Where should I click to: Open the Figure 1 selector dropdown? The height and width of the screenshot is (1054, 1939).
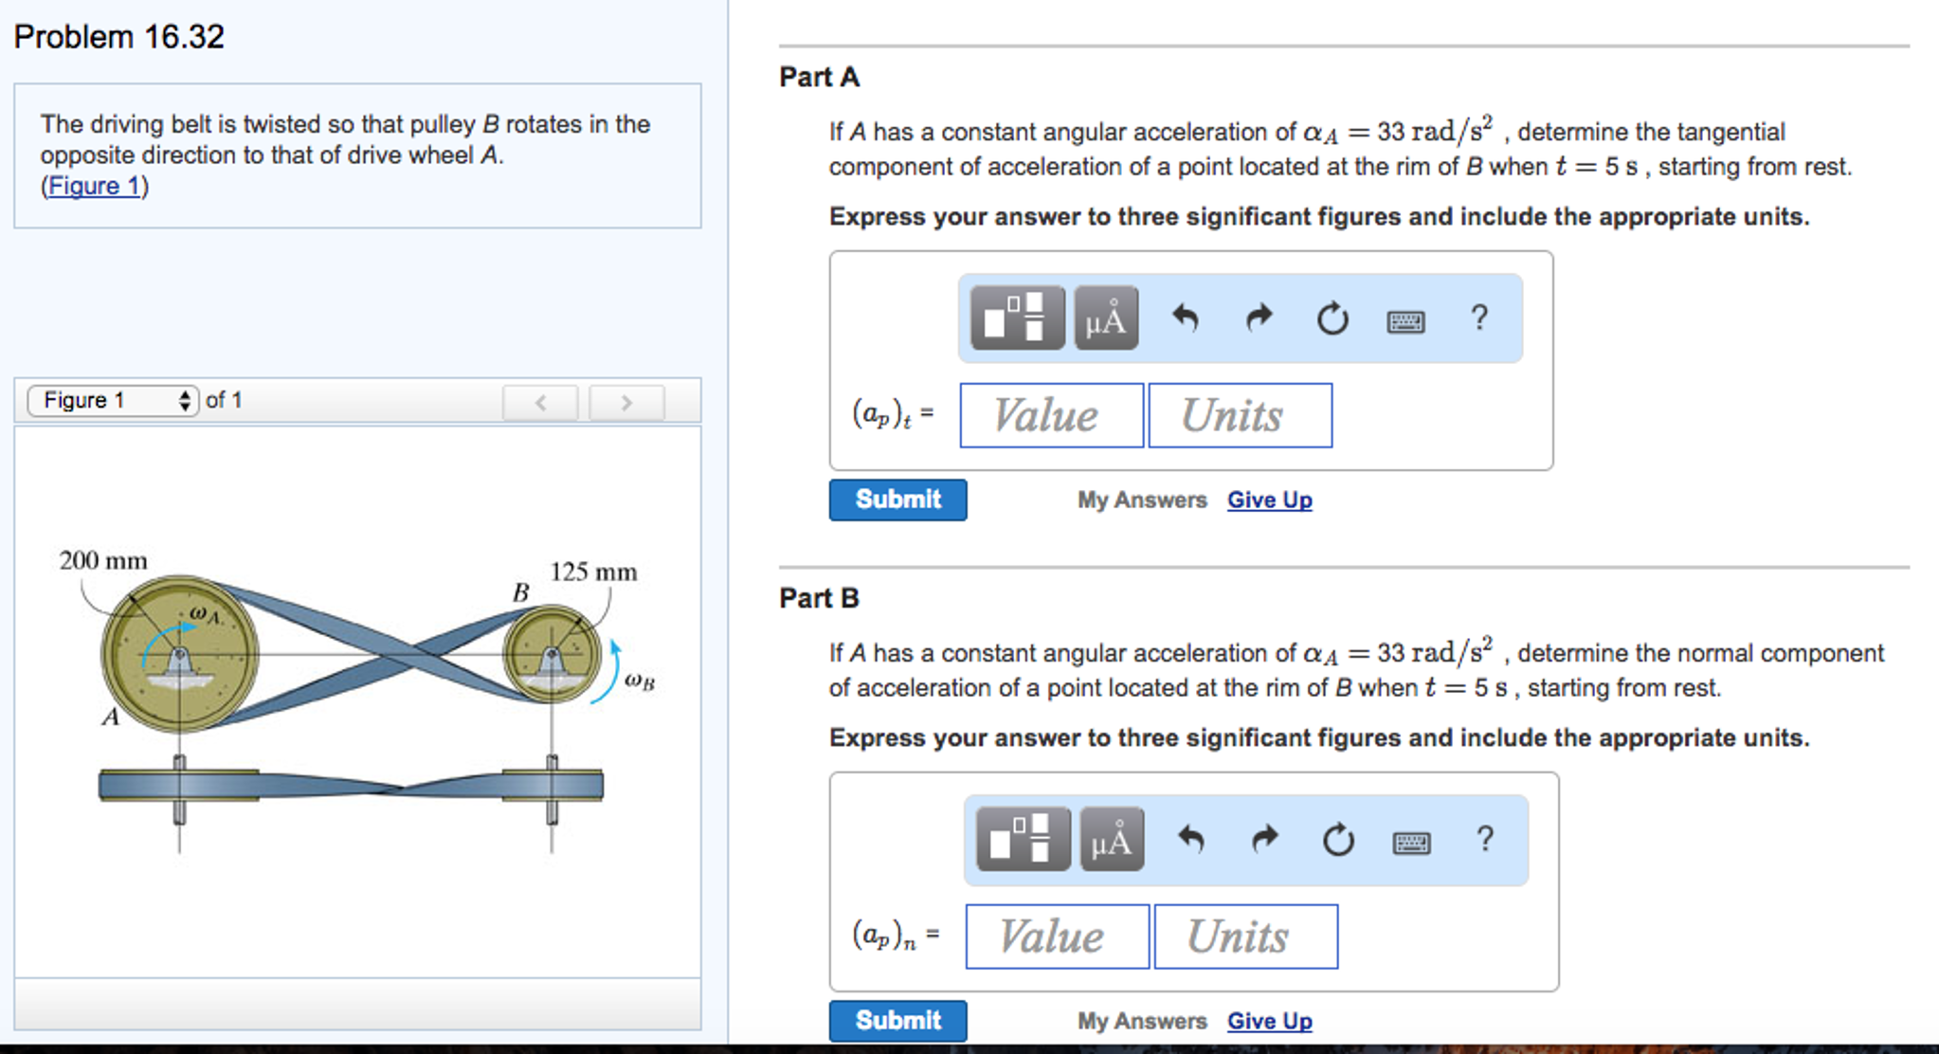click(x=113, y=400)
